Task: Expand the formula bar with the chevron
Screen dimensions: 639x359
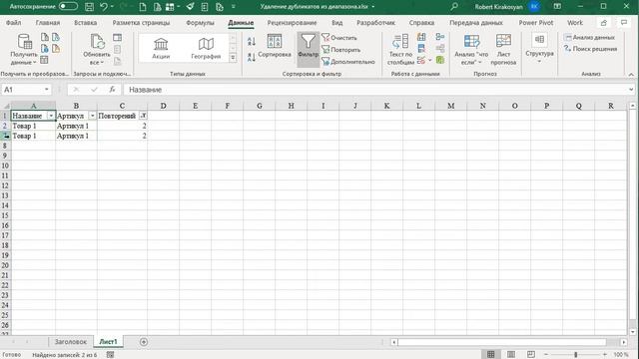Action: [631, 90]
